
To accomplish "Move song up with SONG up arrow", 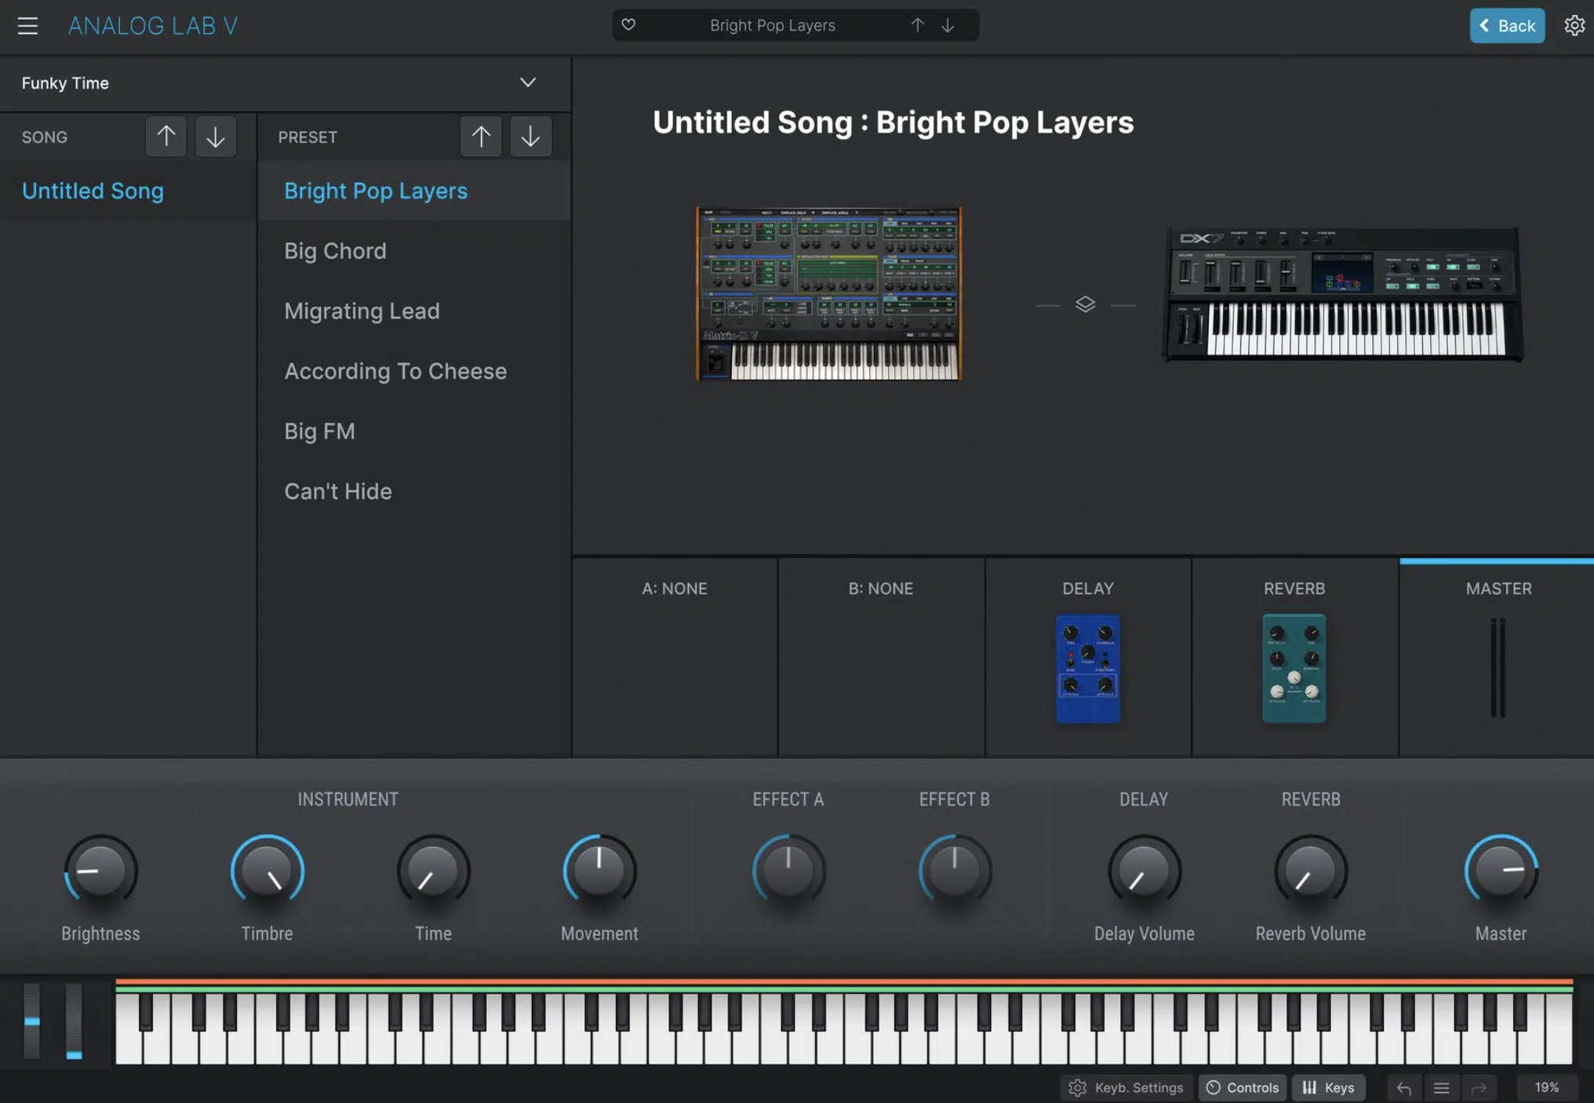I will (x=166, y=137).
